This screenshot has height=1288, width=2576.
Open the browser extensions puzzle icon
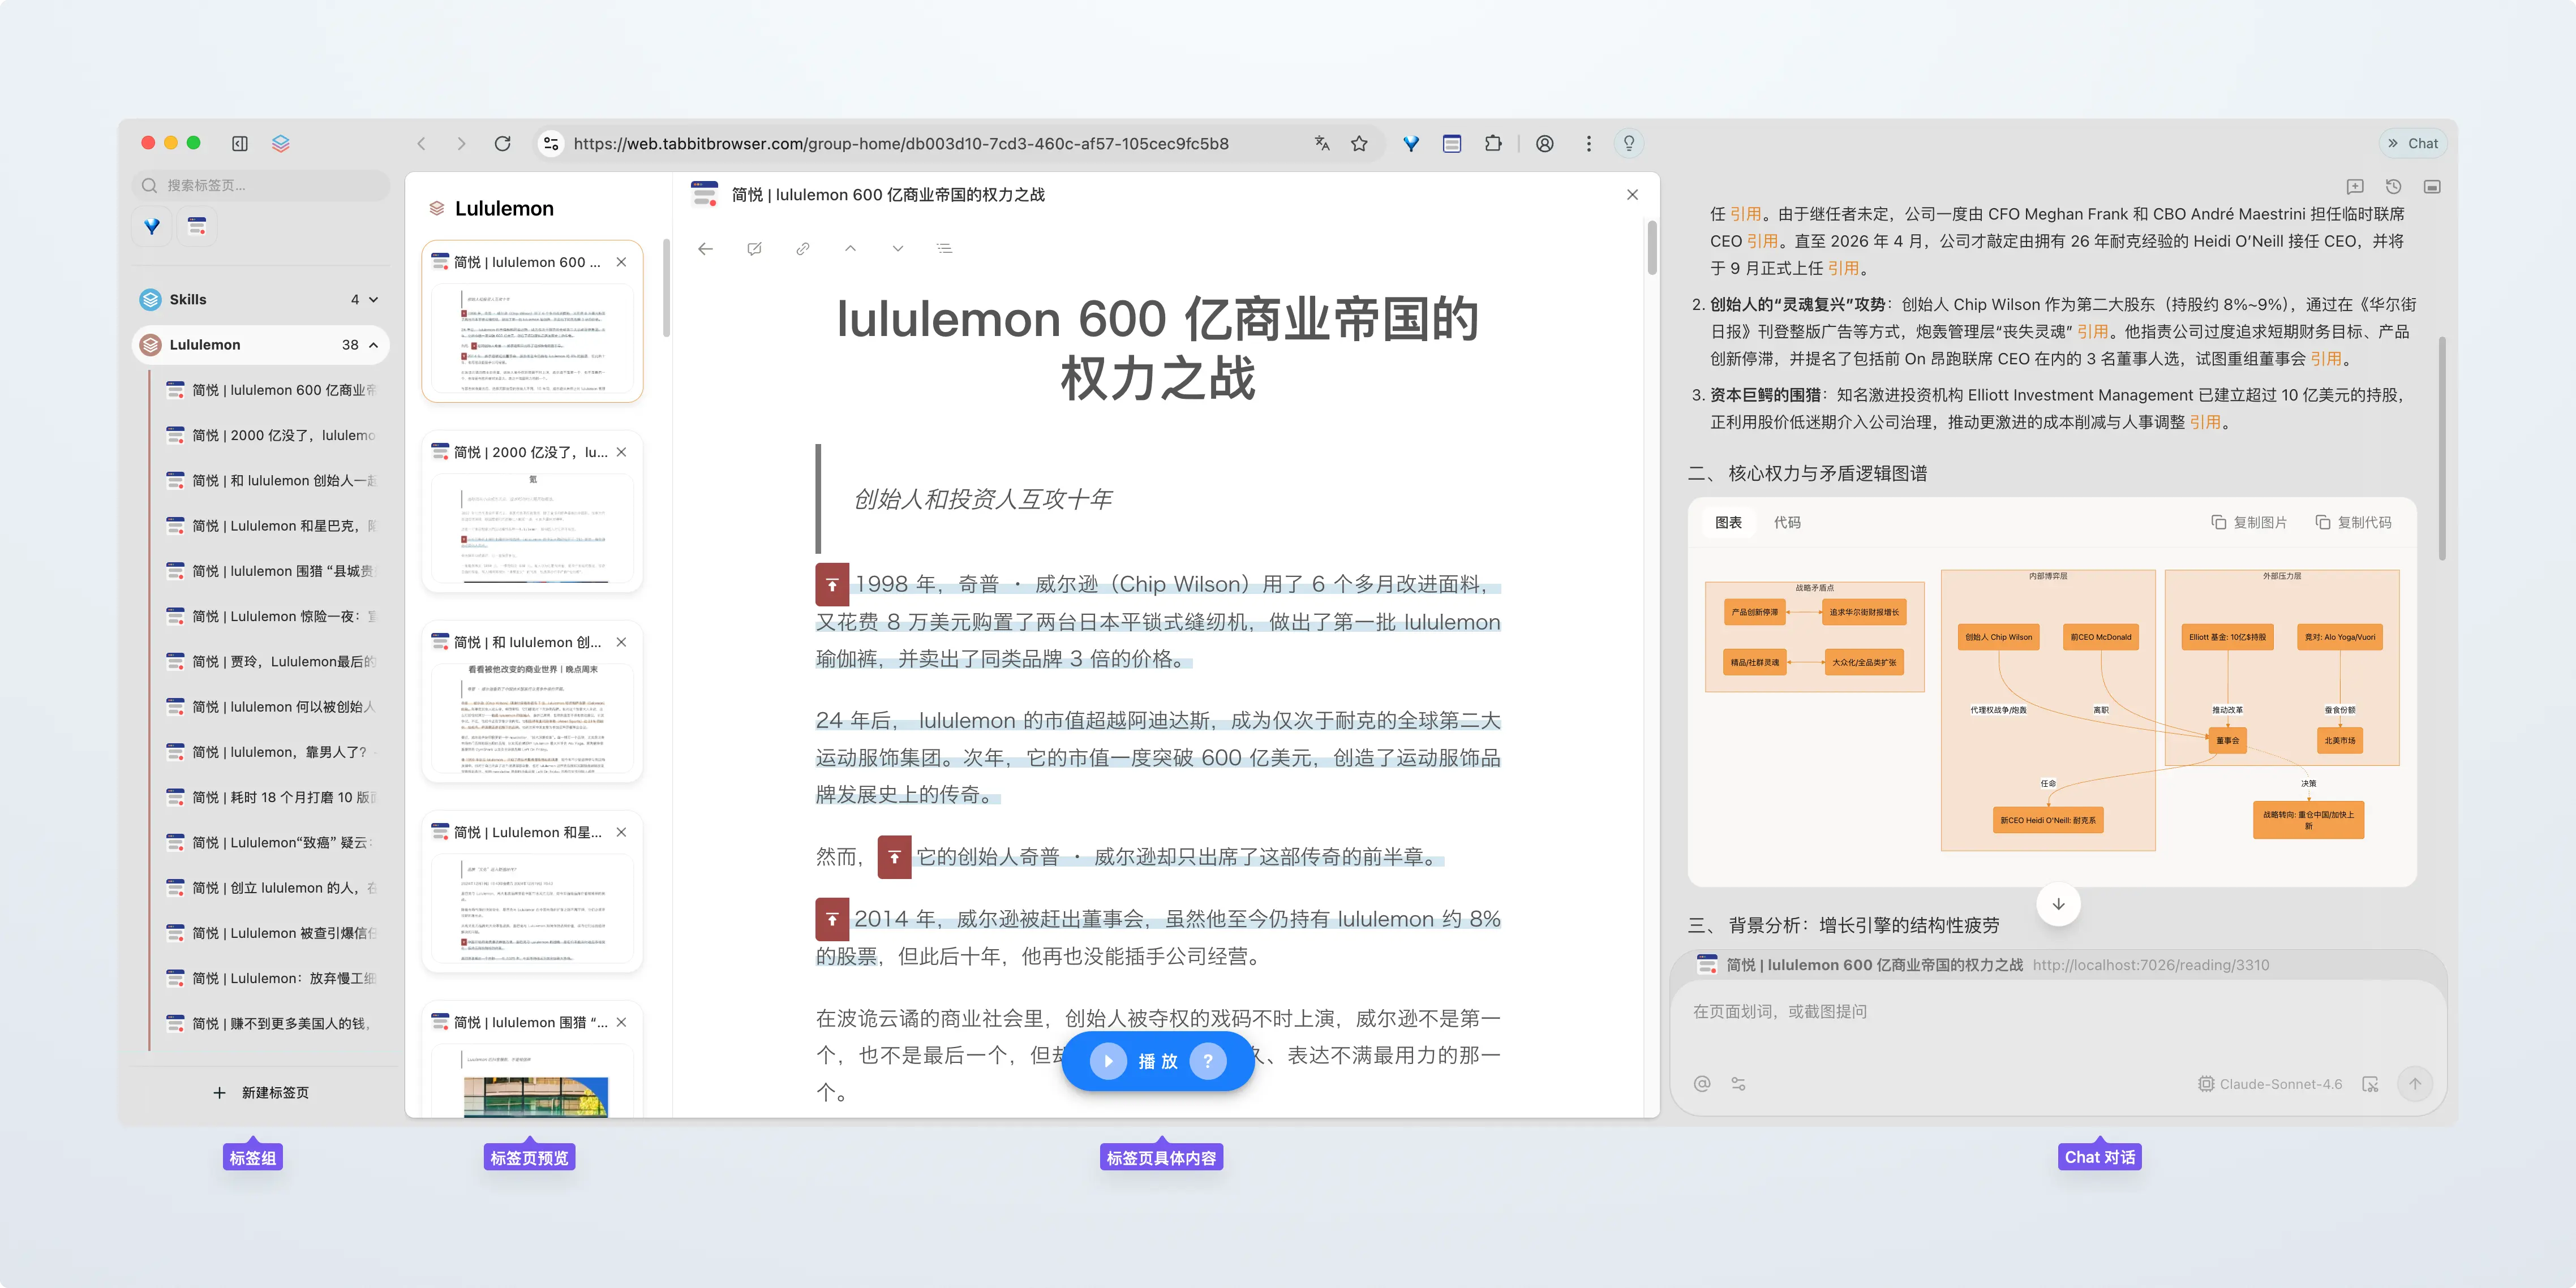point(1493,144)
